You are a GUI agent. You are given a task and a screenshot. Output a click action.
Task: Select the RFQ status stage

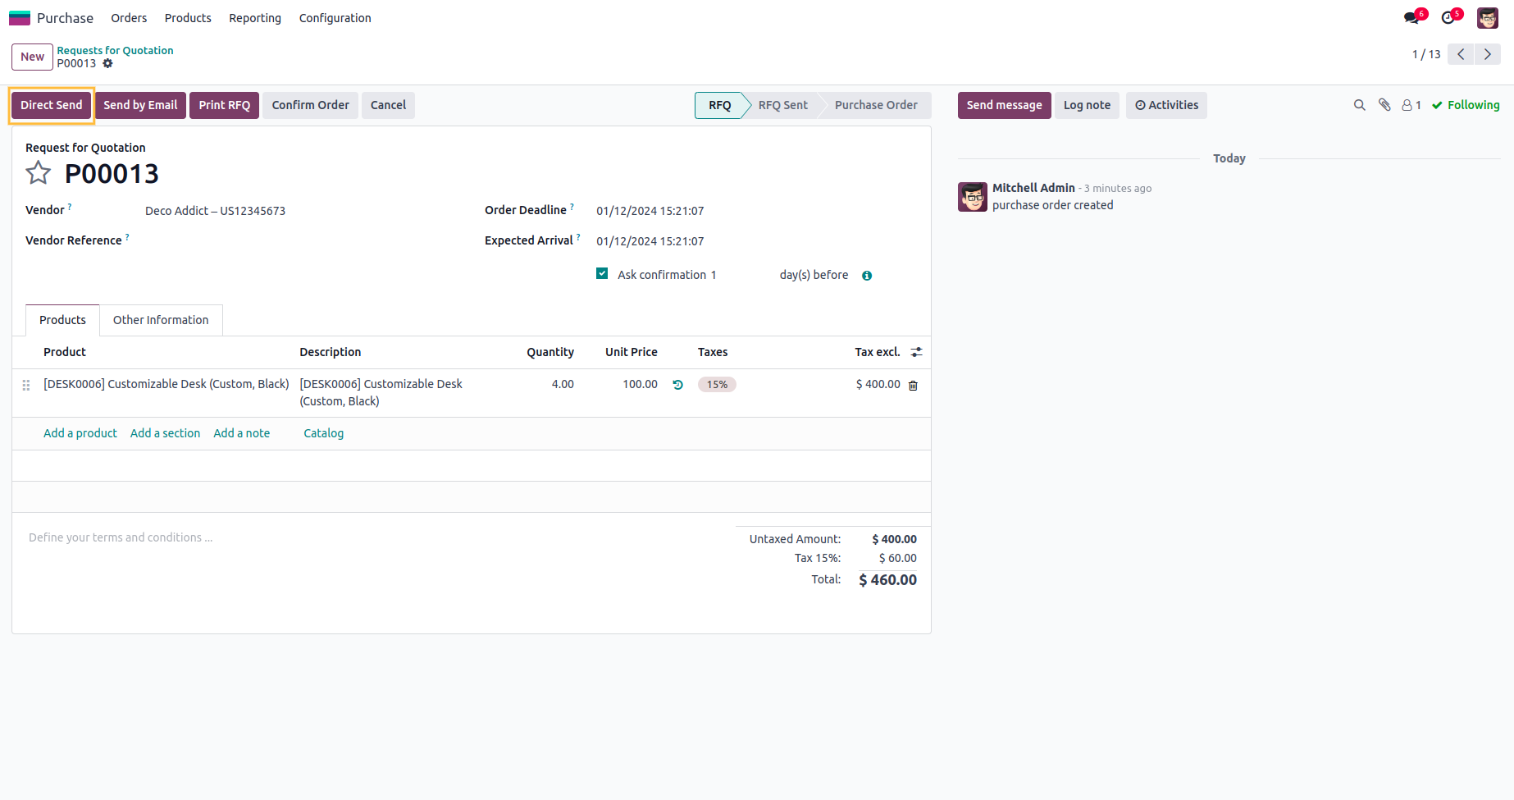pyautogui.click(x=719, y=105)
